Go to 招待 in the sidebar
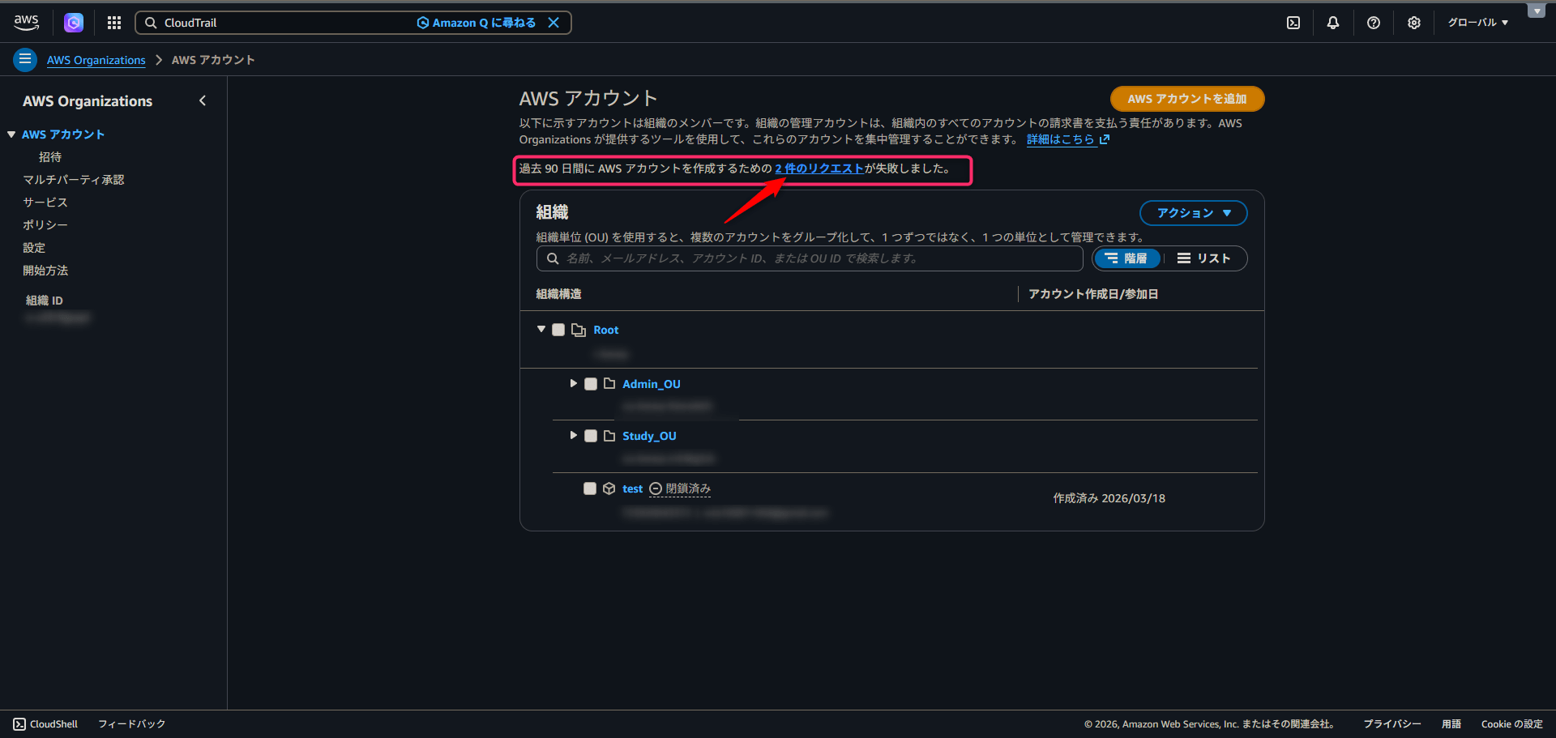The width and height of the screenshot is (1556, 738). tap(50, 157)
